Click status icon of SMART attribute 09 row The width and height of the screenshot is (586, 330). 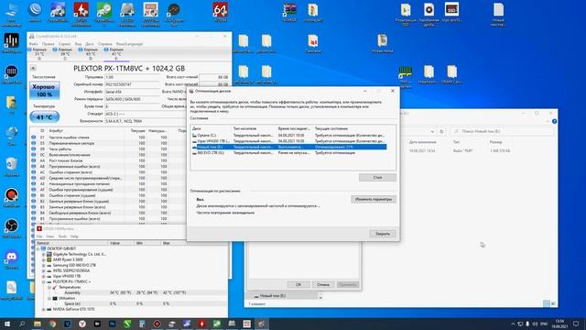click(34, 148)
